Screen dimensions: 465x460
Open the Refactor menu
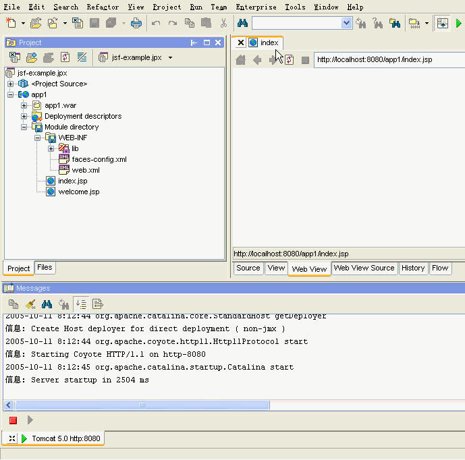[103, 7]
